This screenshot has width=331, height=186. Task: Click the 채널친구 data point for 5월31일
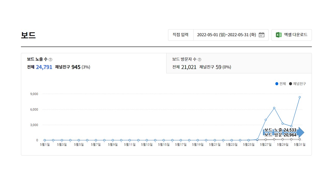click(300, 139)
